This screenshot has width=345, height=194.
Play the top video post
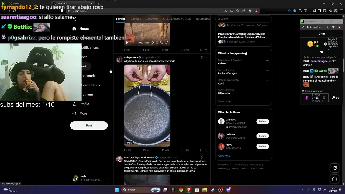pyautogui.click(x=127, y=43)
